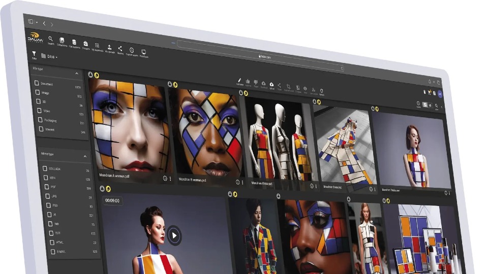Click the pencil edit icon in asset toolbar
488x274 pixels.
pos(239,80)
